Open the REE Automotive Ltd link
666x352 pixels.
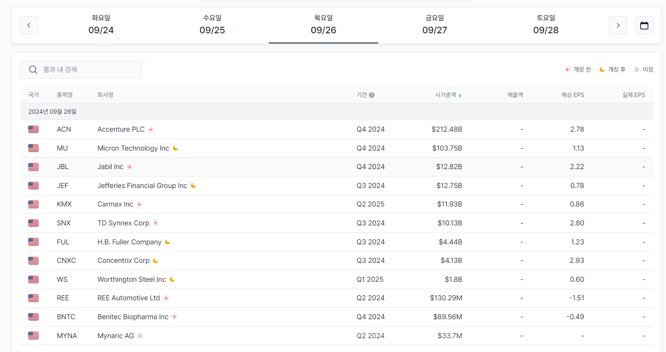pyautogui.click(x=128, y=298)
